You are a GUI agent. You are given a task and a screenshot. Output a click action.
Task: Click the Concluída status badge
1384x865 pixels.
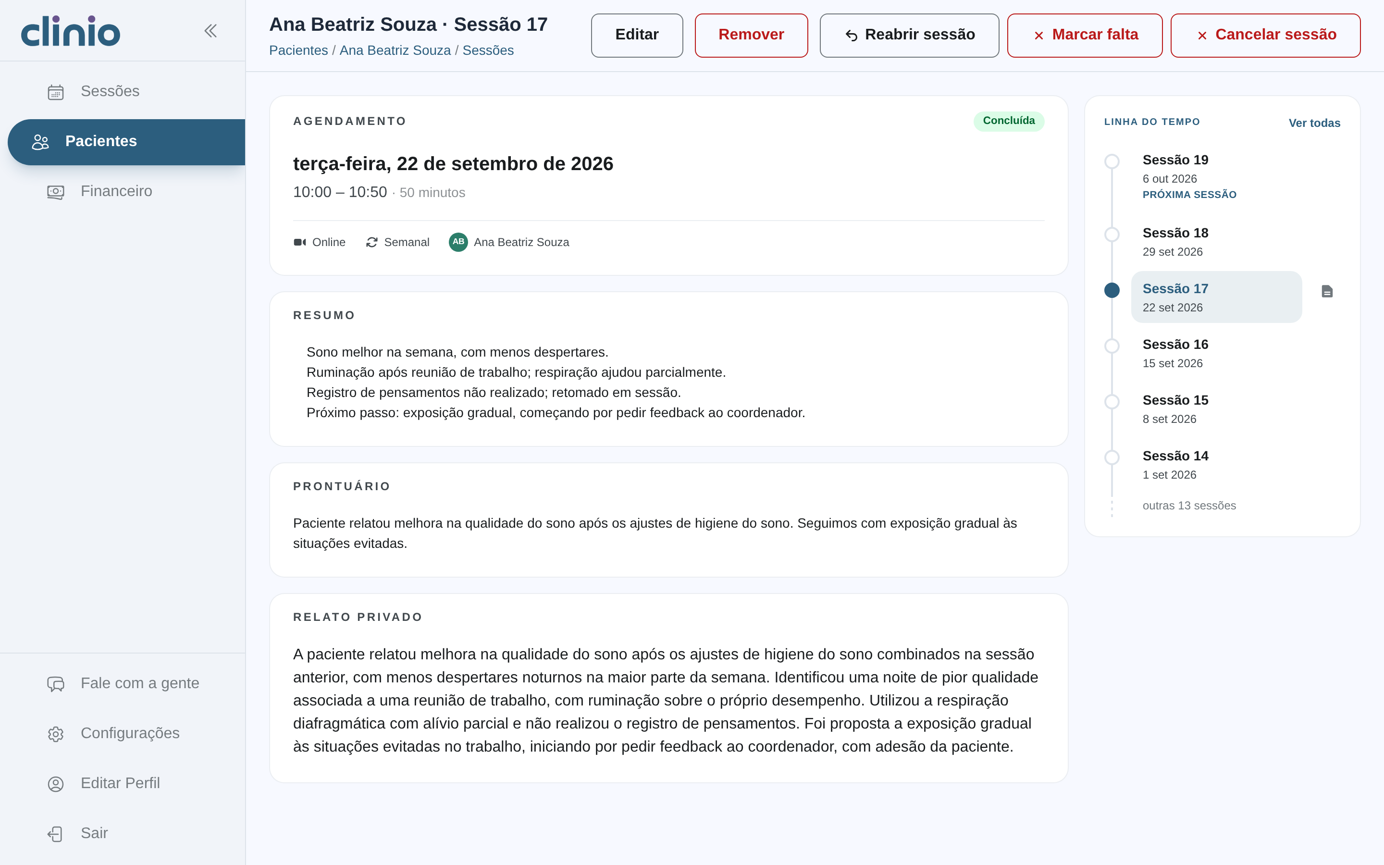[x=1009, y=121]
